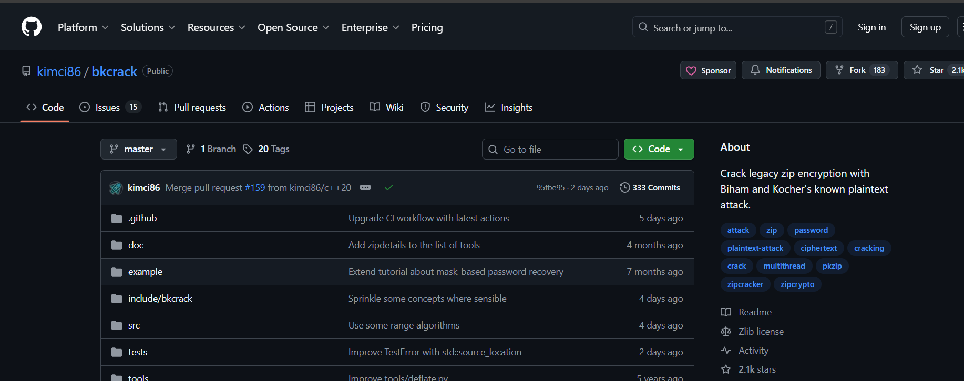Expand the Open Source menu
This screenshot has height=381, width=964.
tap(293, 27)
